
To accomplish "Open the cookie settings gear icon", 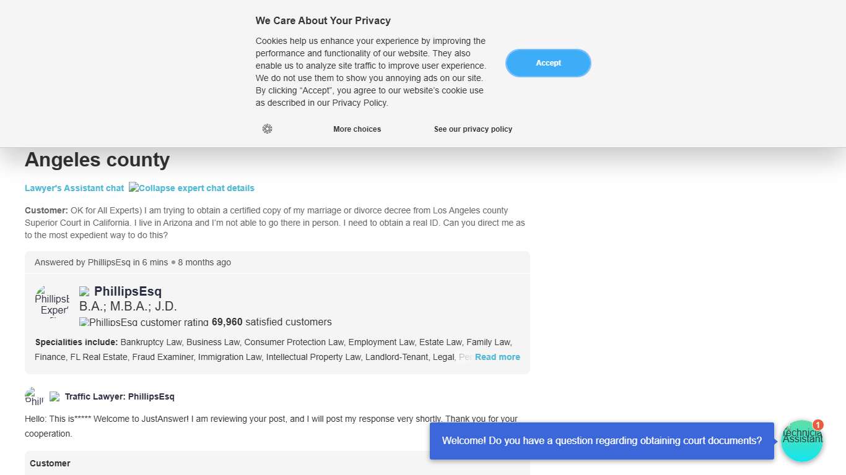I will click(267, 129).
